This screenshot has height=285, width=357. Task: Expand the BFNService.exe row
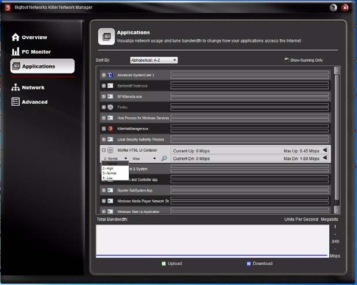click(x=103, y=96)
